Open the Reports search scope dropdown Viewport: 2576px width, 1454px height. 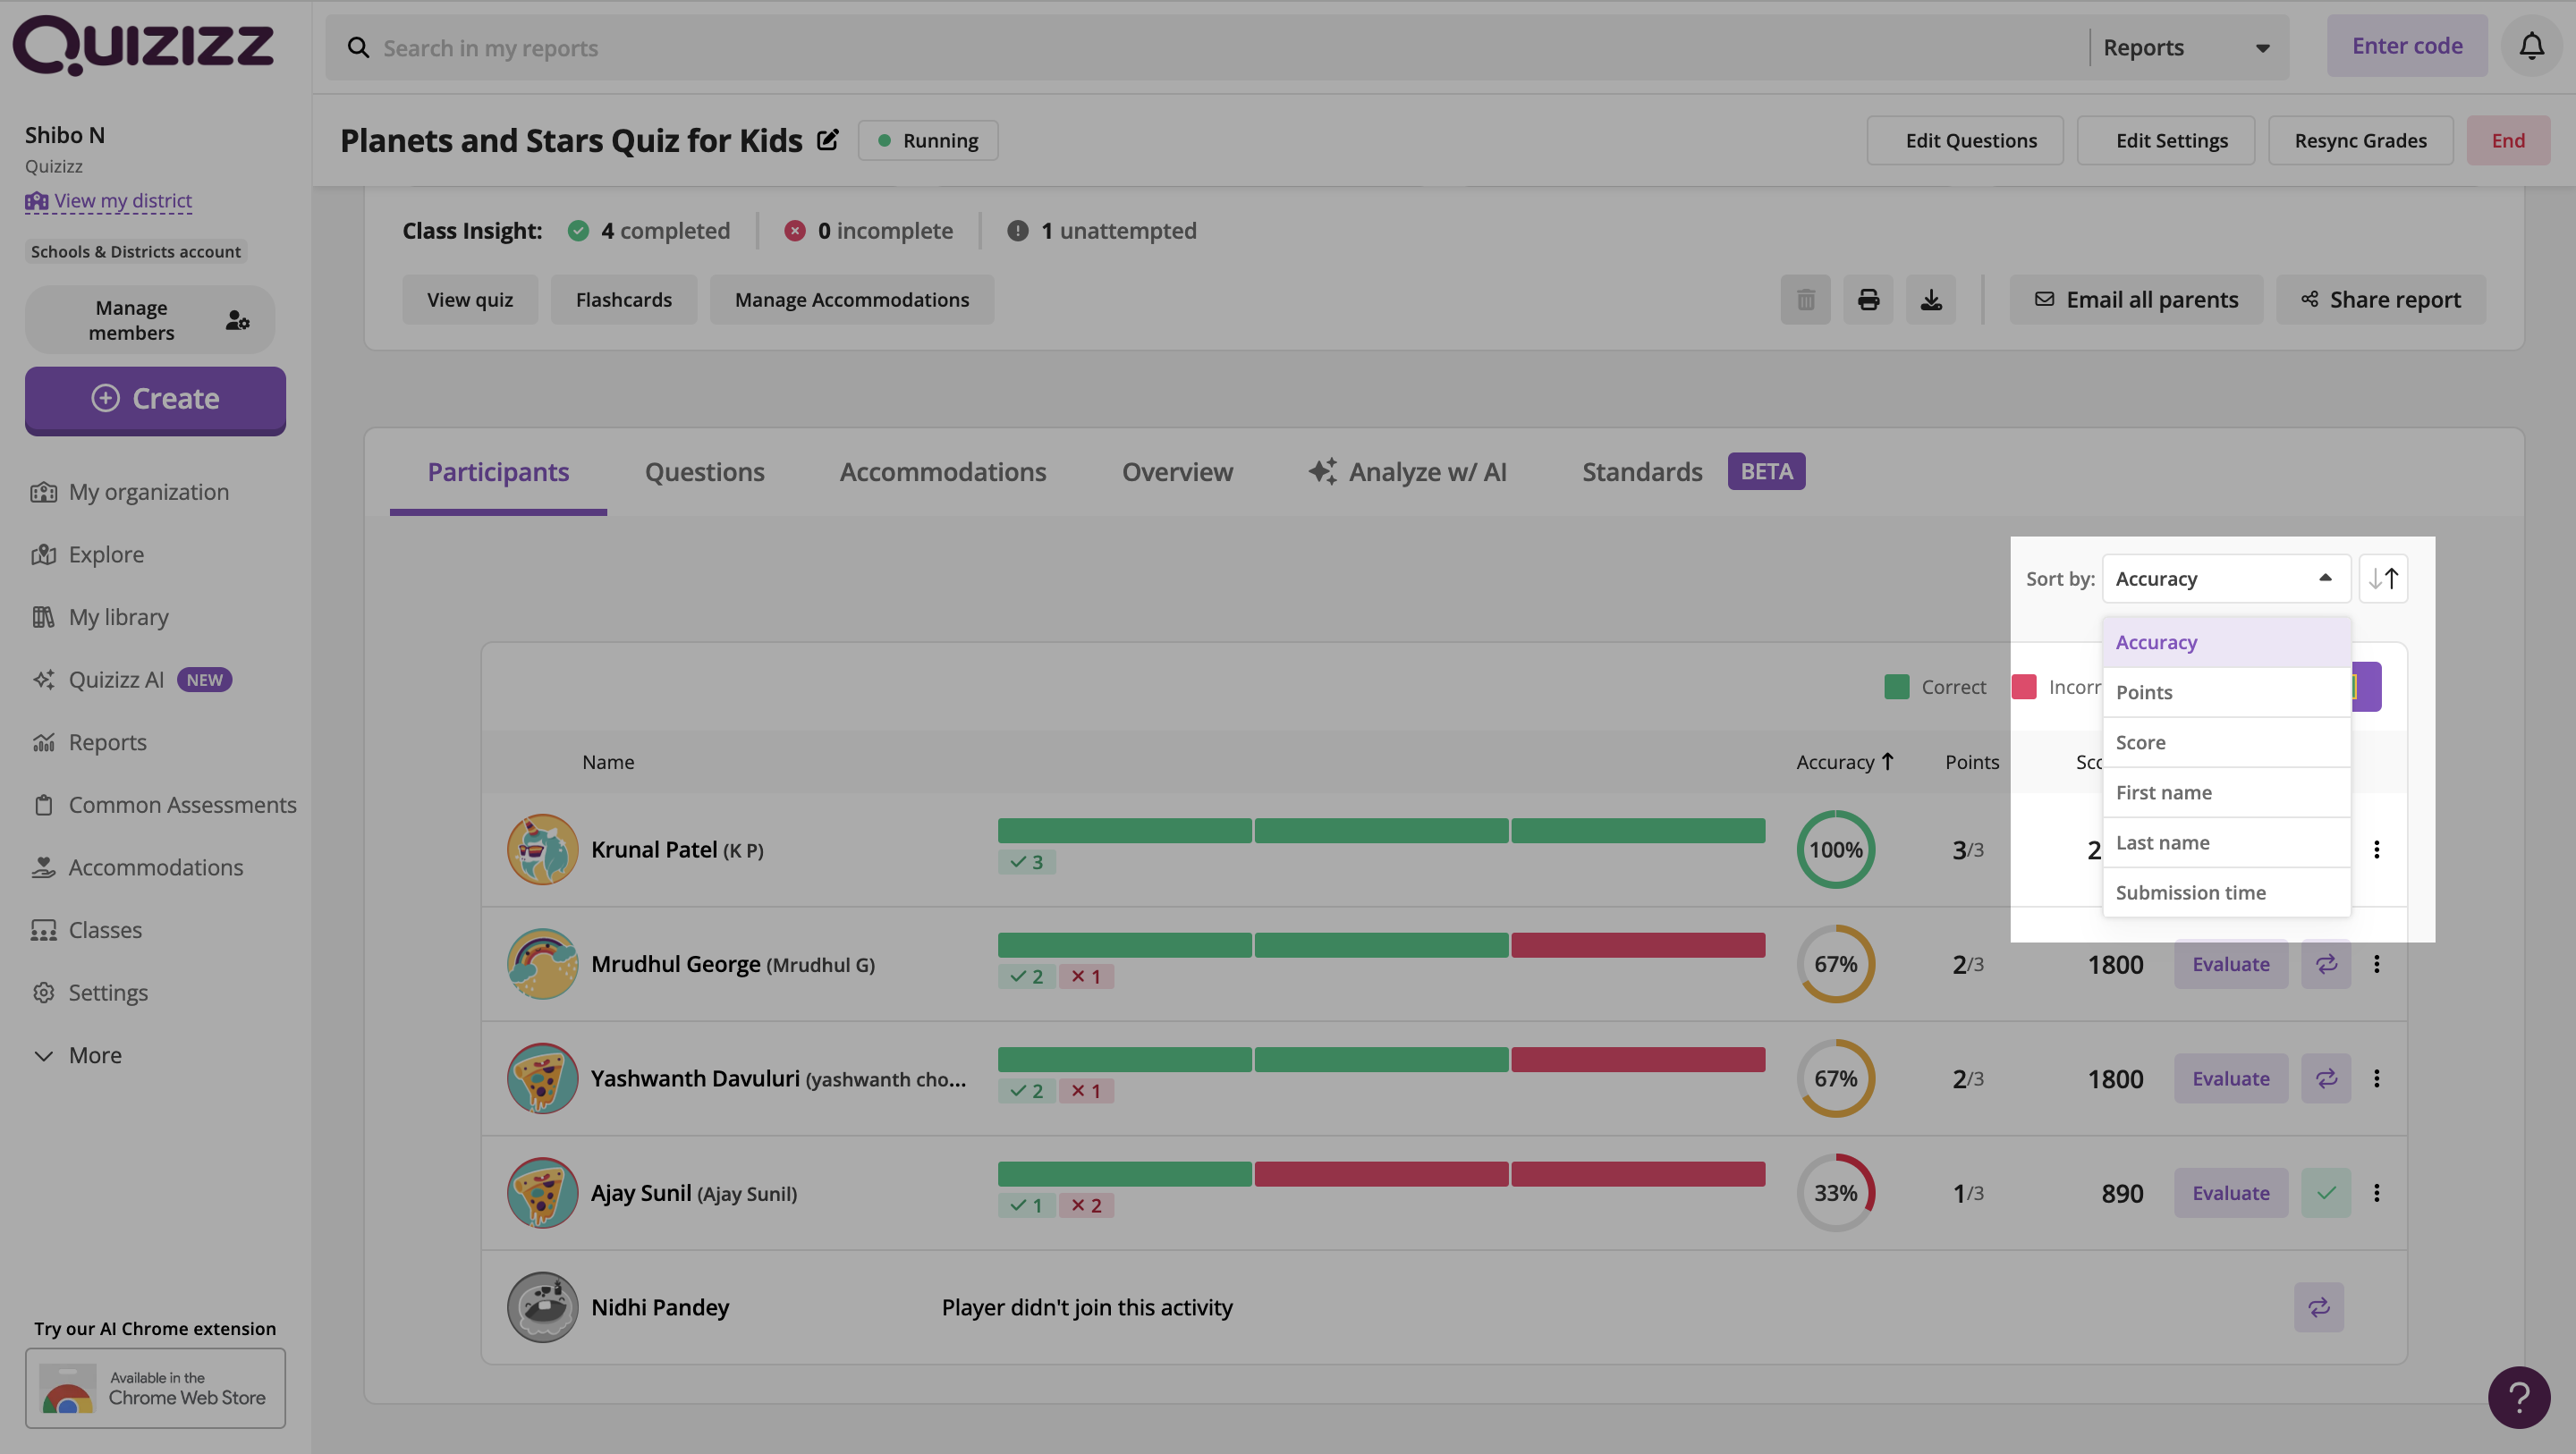coord(2186,47)
